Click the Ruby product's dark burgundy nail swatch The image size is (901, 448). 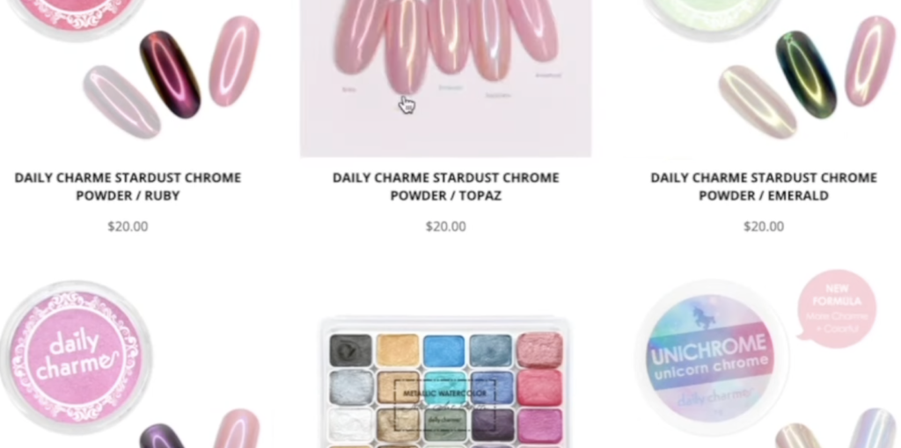pos(170,74)
